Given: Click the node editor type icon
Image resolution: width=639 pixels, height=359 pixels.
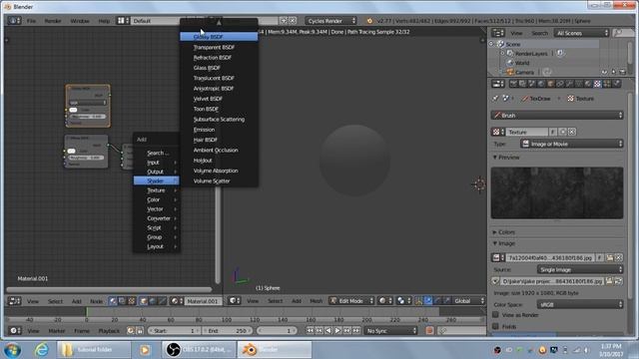Looking at the screenshot, I should pos(15,301).
